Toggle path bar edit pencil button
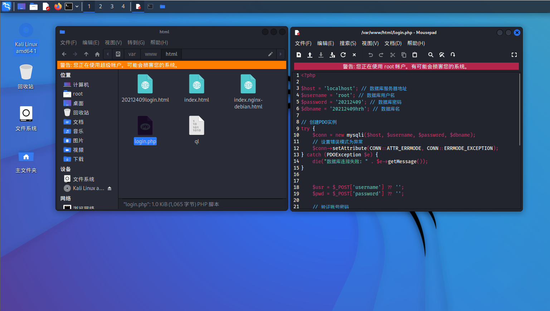Screen dimensions: 550x311 click(x=271, y=54)
